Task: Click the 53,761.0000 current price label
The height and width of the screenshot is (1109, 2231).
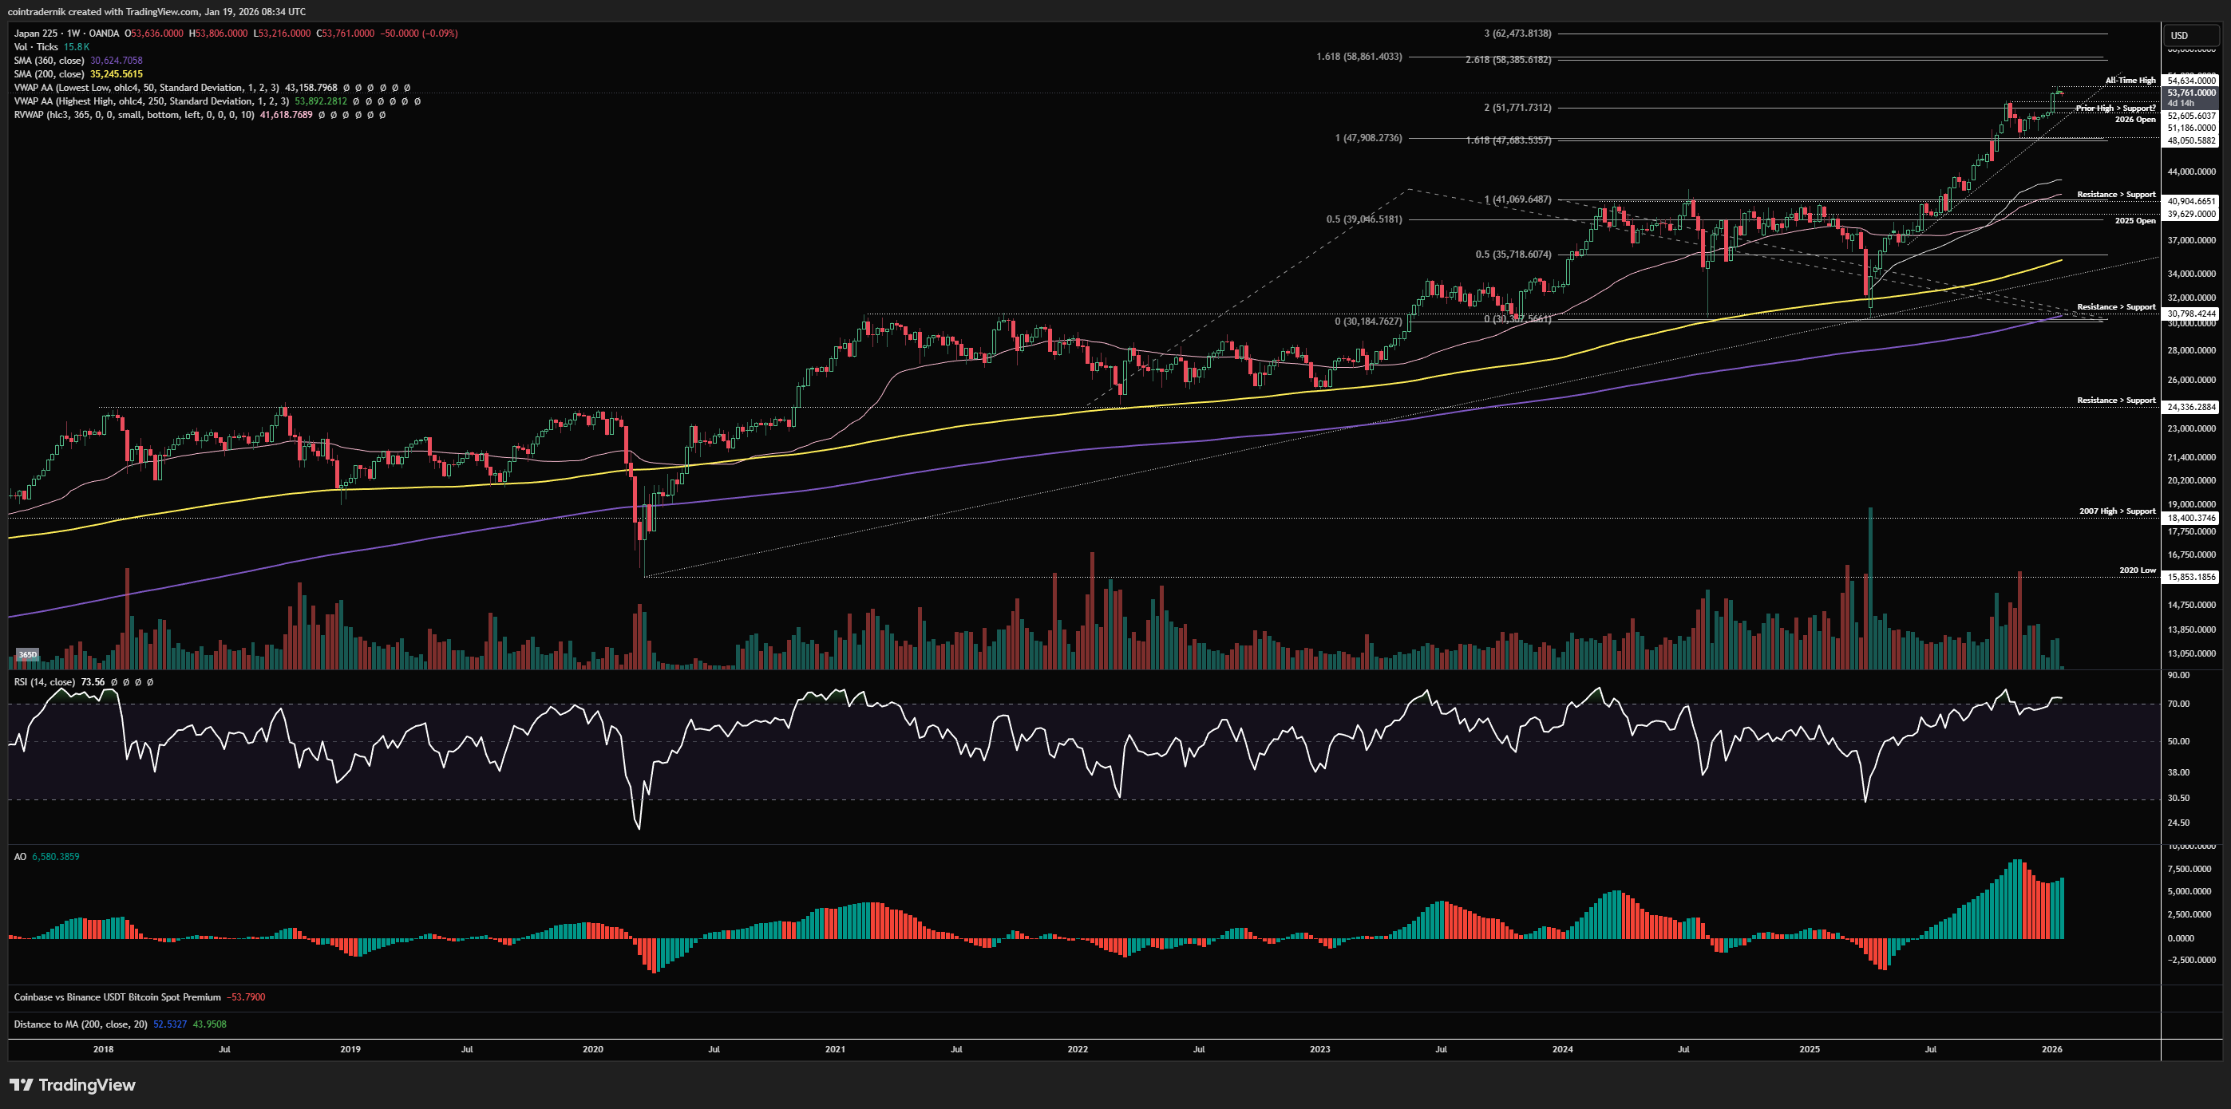Action: [x=2190, y=93]
